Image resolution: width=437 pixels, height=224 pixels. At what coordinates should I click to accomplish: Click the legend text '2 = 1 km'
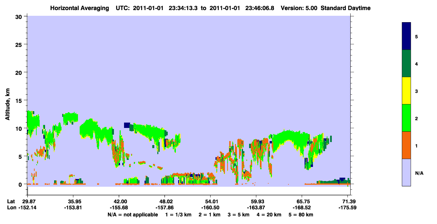(209, 215)
